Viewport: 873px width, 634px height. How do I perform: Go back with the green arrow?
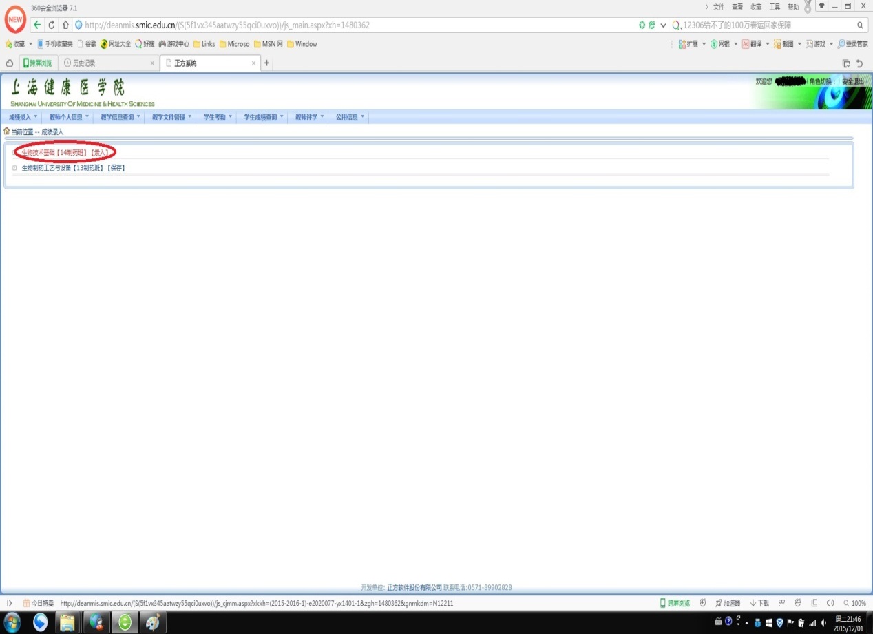point(37,25)
